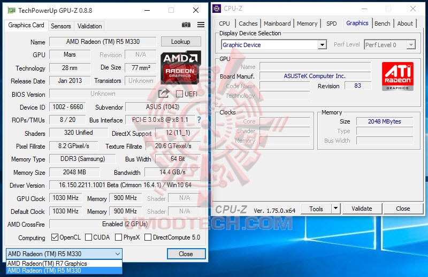Image resolution: width=428 pixels, height=277 pixels.
Task: Click the Technology 28 nm field
Action: [70, 68]
